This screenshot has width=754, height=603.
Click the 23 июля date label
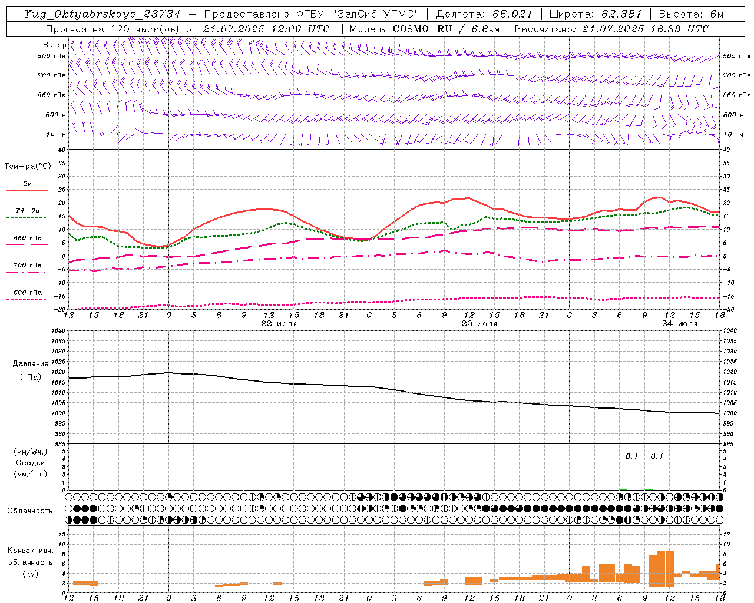(x=479, y=324)
